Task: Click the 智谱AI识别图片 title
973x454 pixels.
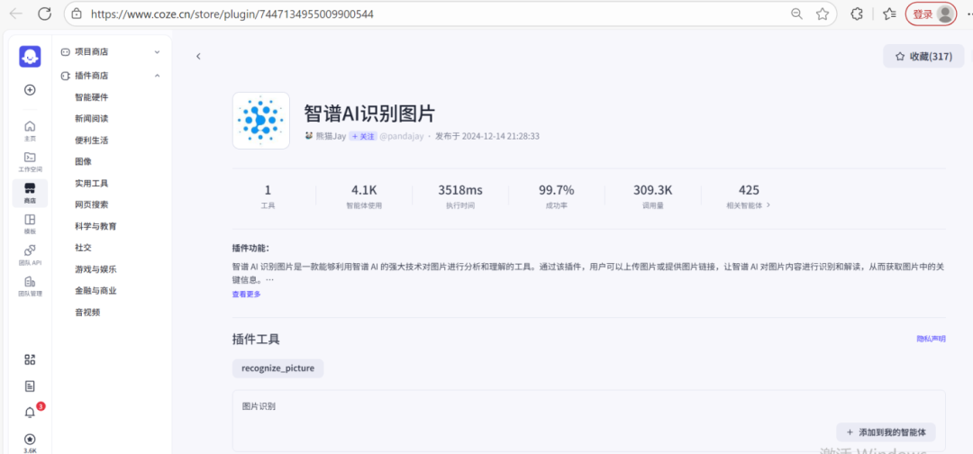Action: coord(370,113)
